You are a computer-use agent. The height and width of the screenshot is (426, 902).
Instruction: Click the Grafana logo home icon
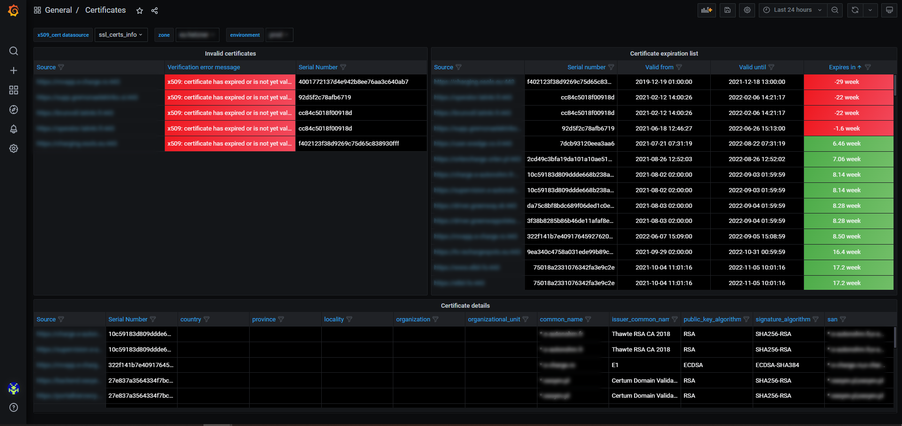click(13, 10)
